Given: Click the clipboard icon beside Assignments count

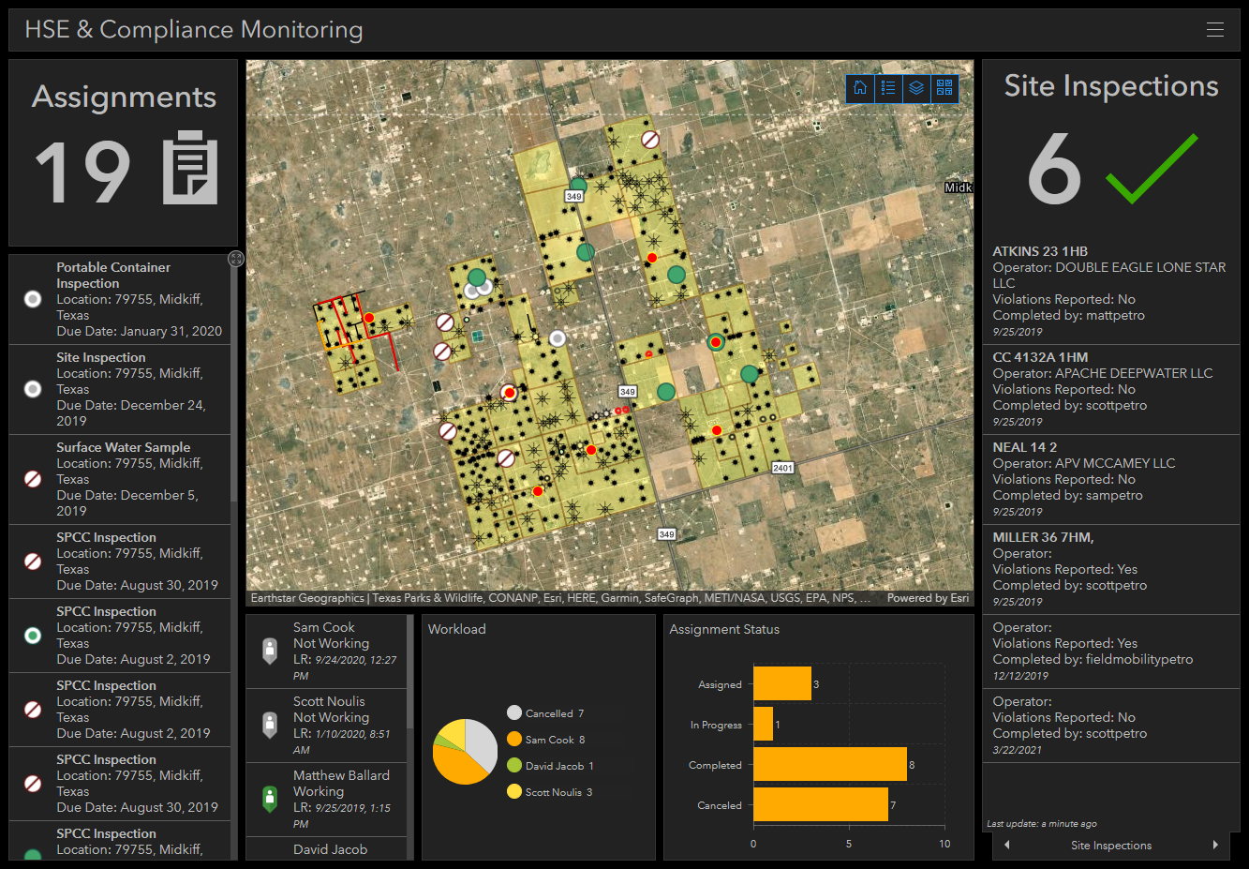Looking at the screenshot, I should pyautogui.click(x=190, y=168).
